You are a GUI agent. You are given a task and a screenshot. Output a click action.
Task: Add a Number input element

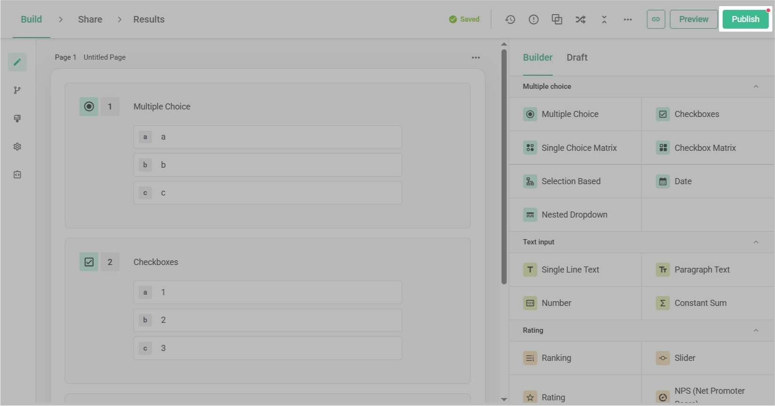click(x=575, y=303)
